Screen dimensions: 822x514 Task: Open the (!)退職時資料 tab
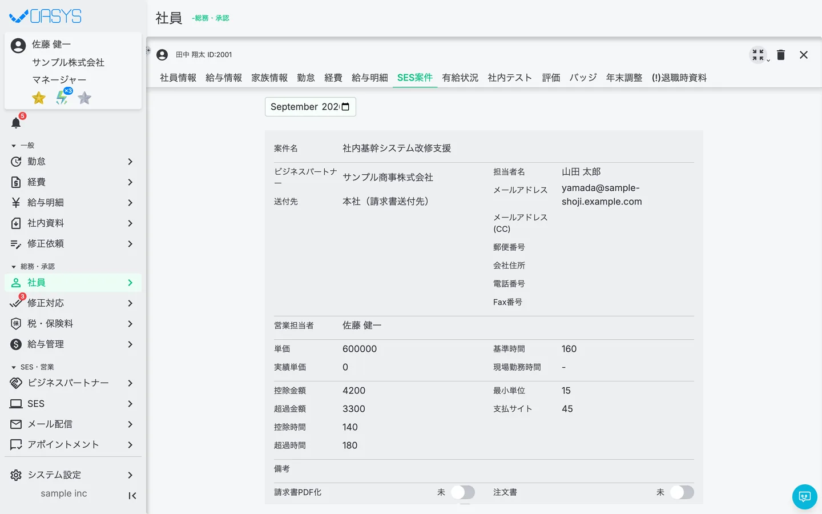[679, 78]
